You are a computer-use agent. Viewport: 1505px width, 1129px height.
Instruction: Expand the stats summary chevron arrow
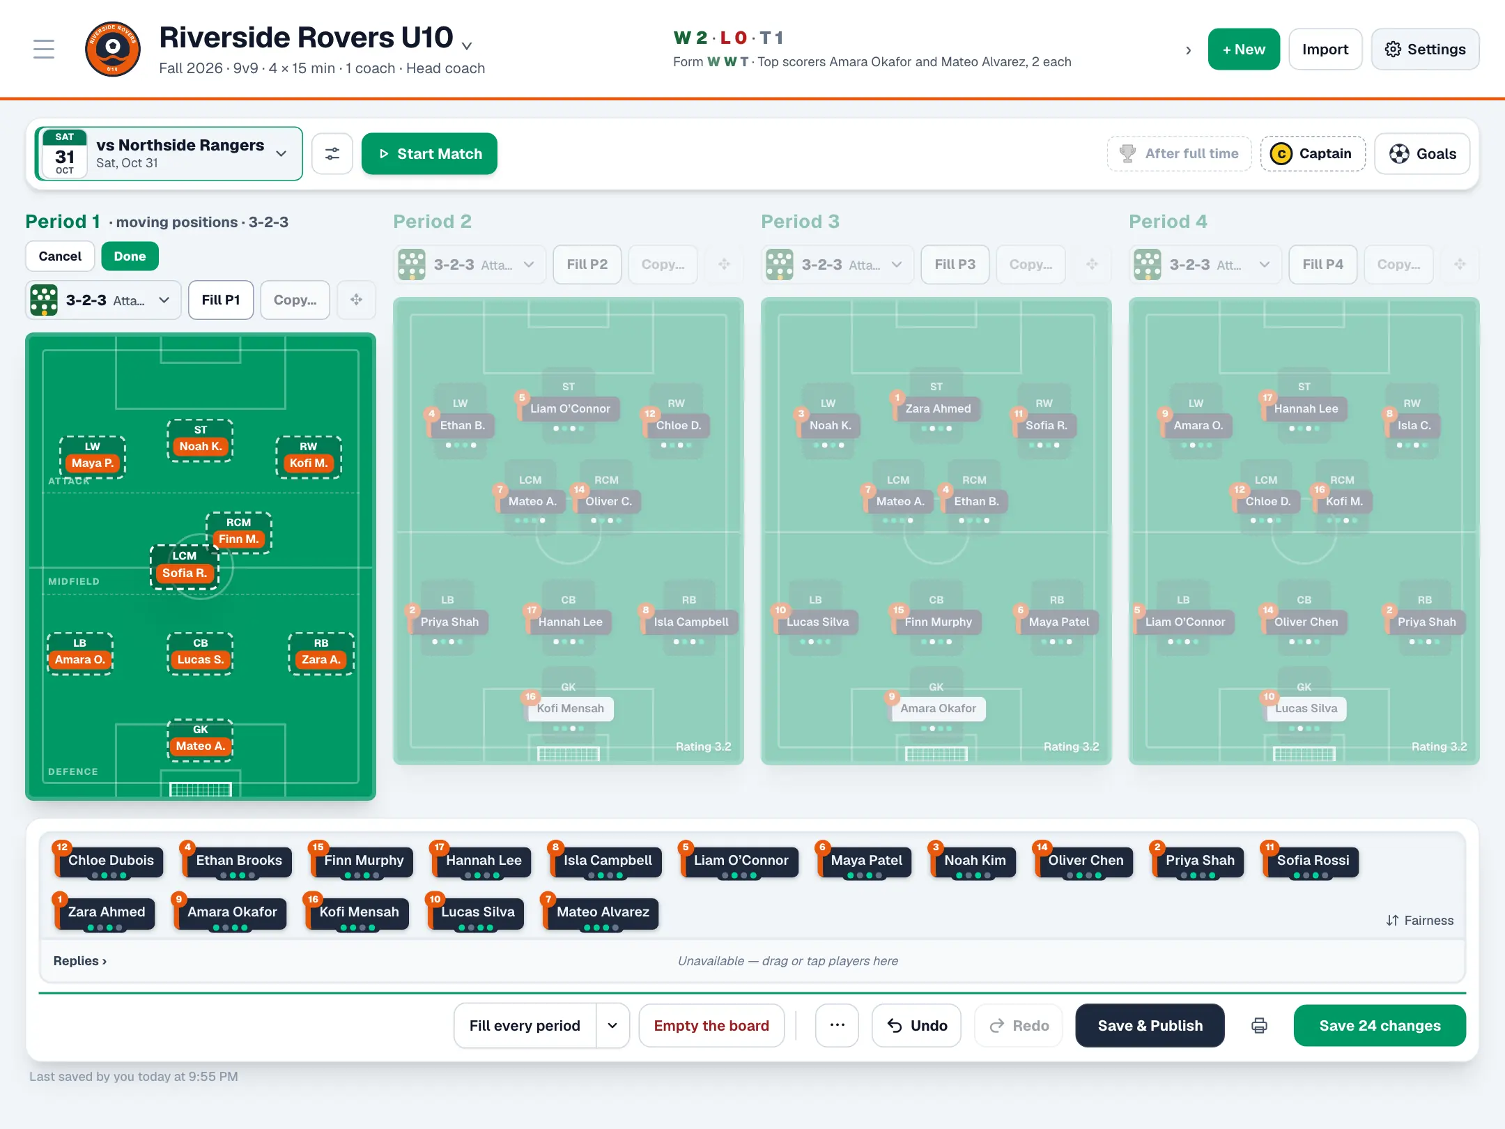(x=1189, y=50)
